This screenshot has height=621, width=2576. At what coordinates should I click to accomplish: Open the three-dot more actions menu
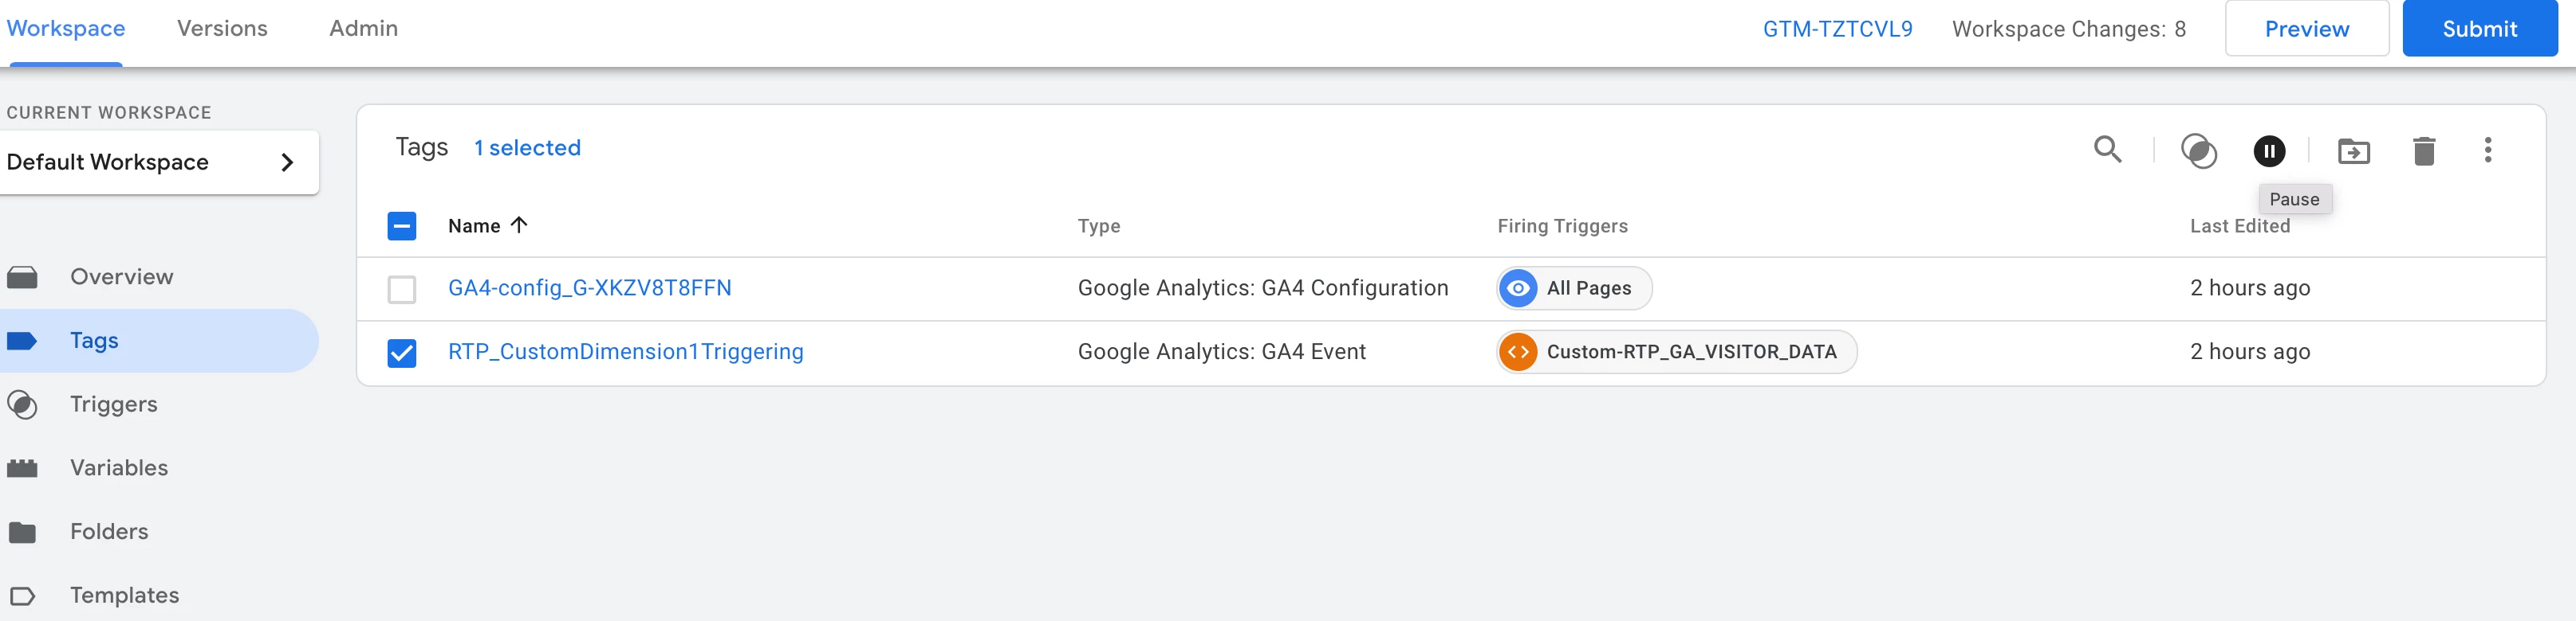2487,150
